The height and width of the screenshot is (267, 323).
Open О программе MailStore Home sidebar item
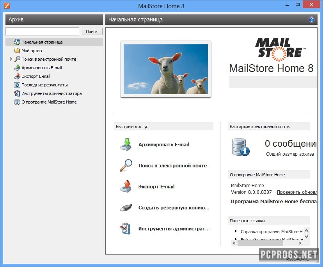tap(49, 102)
